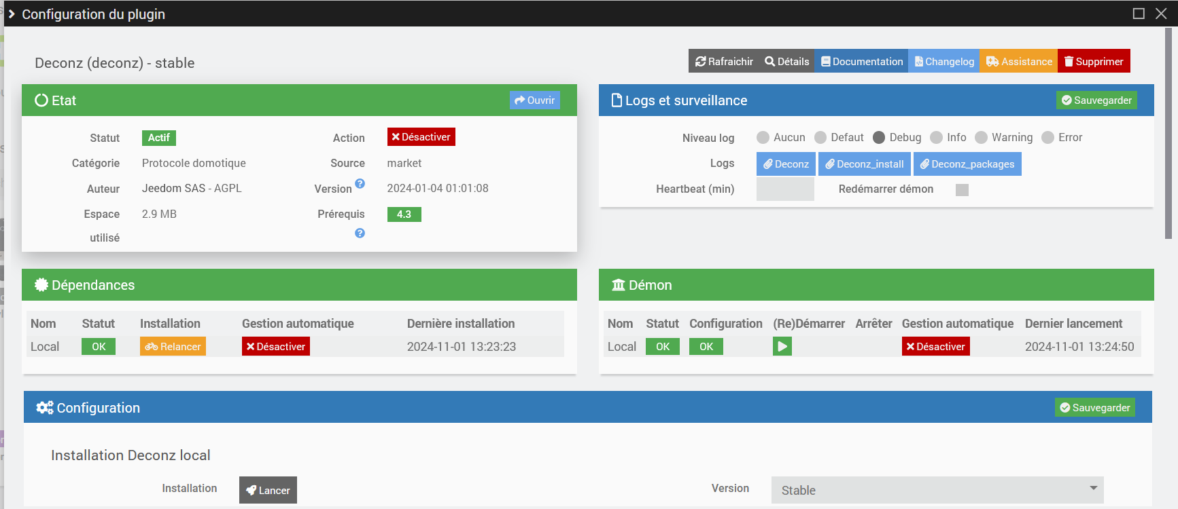The width and height of the screenshot is (1178, 509).
Task: Click last installation date 2024-11-01 13:23:23
Action: click(462, 347)
